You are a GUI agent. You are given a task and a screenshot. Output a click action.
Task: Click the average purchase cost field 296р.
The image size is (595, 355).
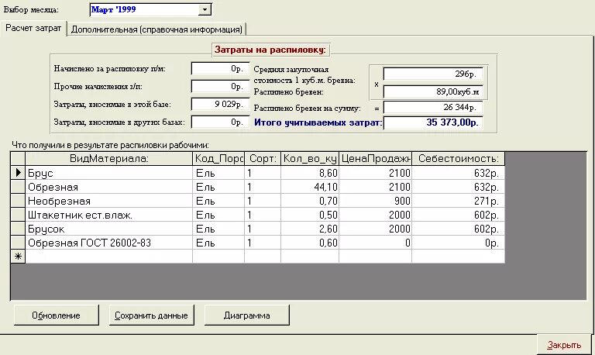(x=432, y=74)
